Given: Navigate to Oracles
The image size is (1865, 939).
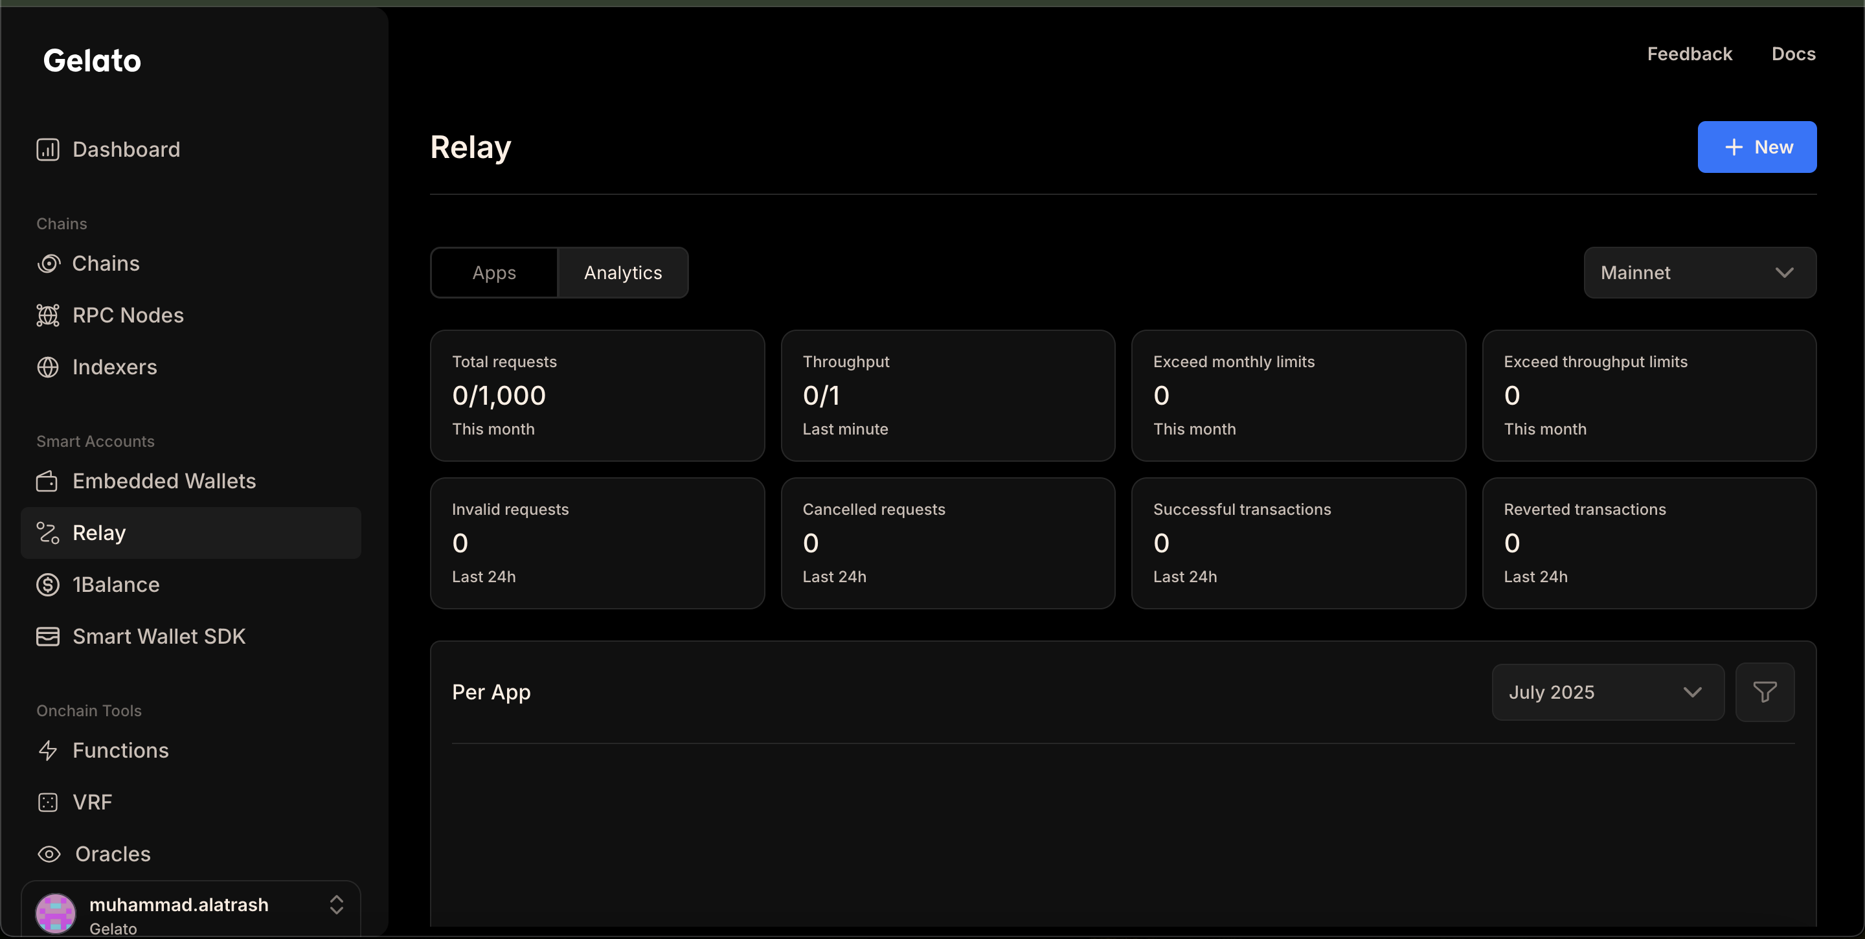Looking at the screenshot, I should coord(191,854).
